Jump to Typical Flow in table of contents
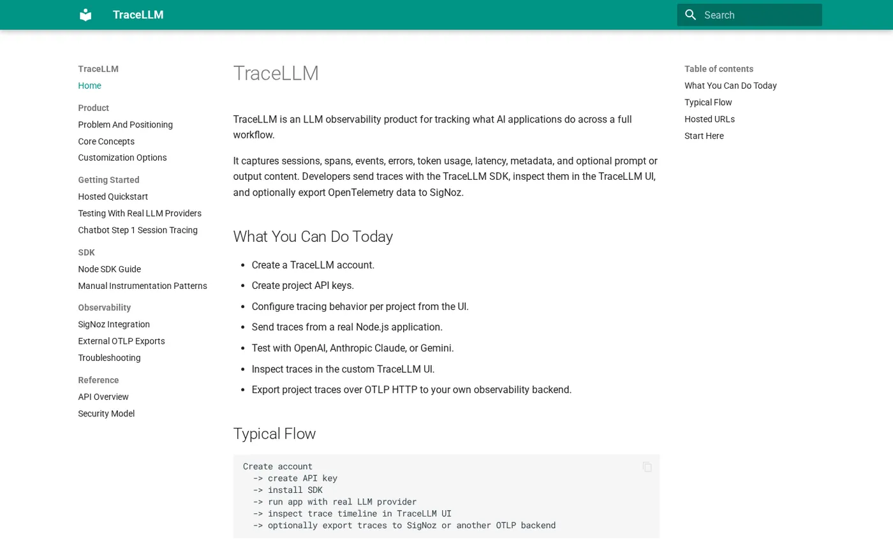This screenshot has width=893, height=558. (x=708, y=102)
